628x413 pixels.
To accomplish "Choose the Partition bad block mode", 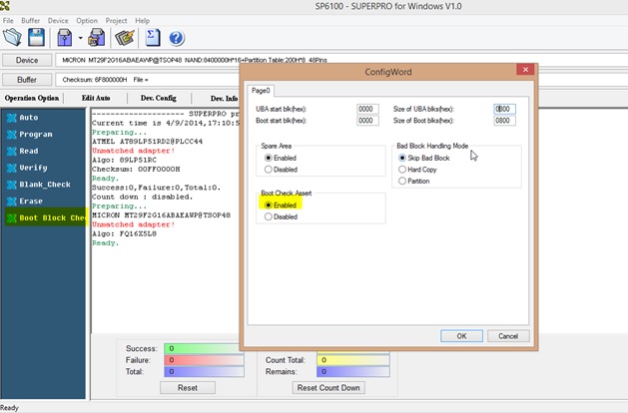I will point(402,181).
